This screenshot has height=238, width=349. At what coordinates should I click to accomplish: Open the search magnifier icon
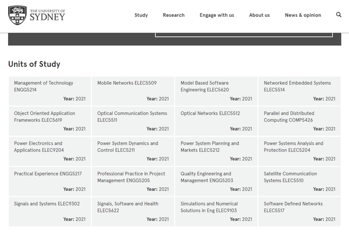[x=339, y=15]
